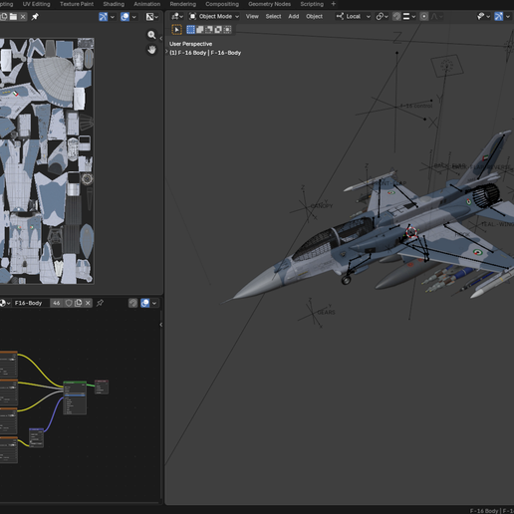The height and width of the screenshot is (514, 514).
Task: Choose Invert selection mode icon
Action: tap(218, 30)
